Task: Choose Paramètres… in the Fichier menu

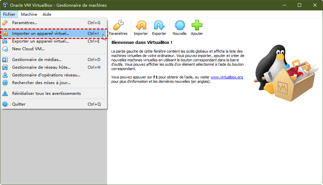Action: point(54,22)
